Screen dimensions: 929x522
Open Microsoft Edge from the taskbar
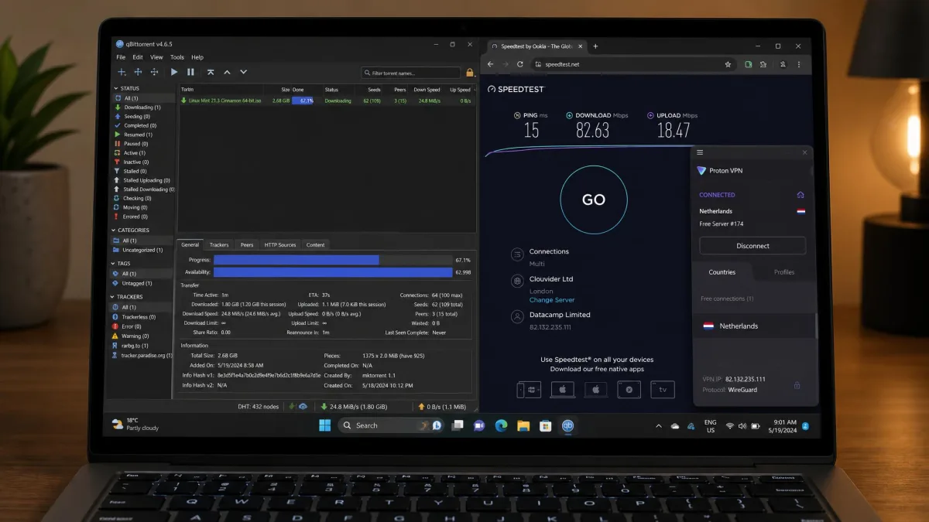point(501,425)
